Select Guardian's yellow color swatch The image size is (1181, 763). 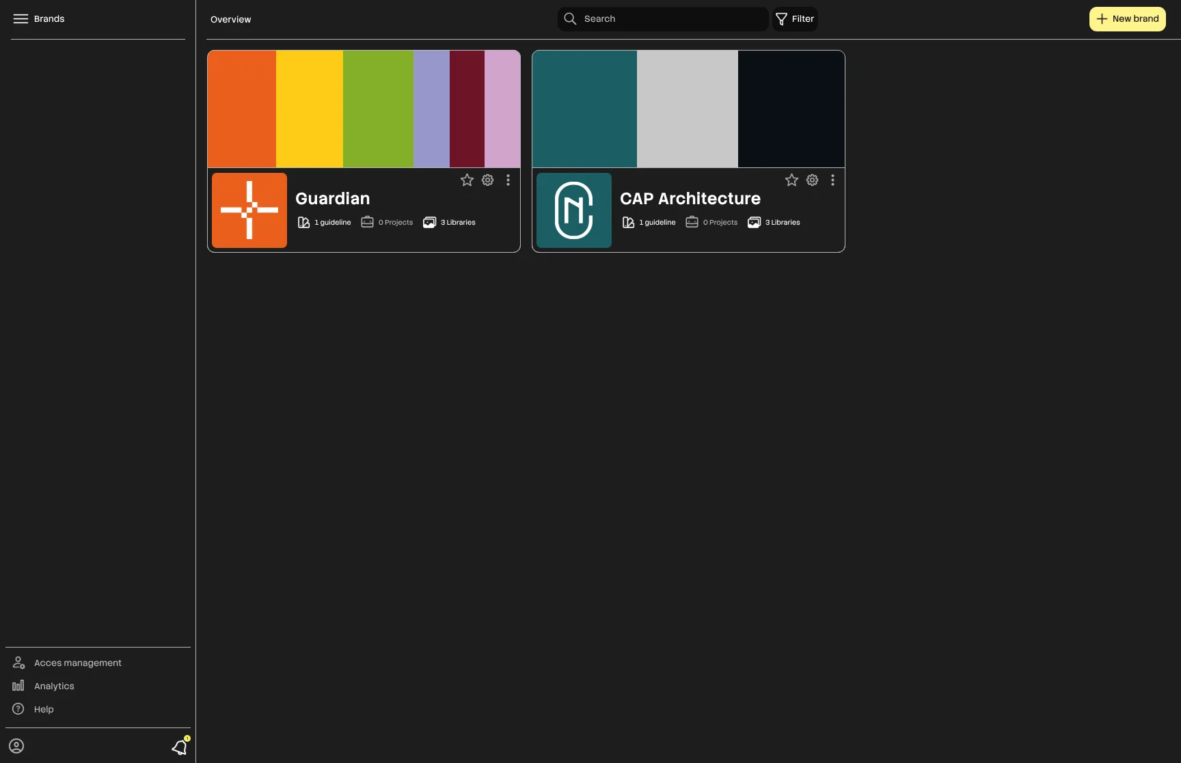310,109
